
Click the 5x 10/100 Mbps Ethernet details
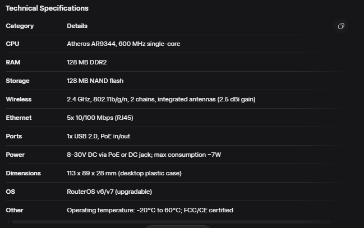point(100,118)
